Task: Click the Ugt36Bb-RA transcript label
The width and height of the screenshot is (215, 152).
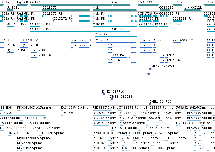Action: coord(16,24)
